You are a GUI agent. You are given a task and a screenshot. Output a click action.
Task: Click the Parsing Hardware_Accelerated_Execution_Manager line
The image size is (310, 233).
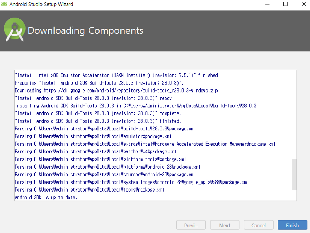click(145, 144)
